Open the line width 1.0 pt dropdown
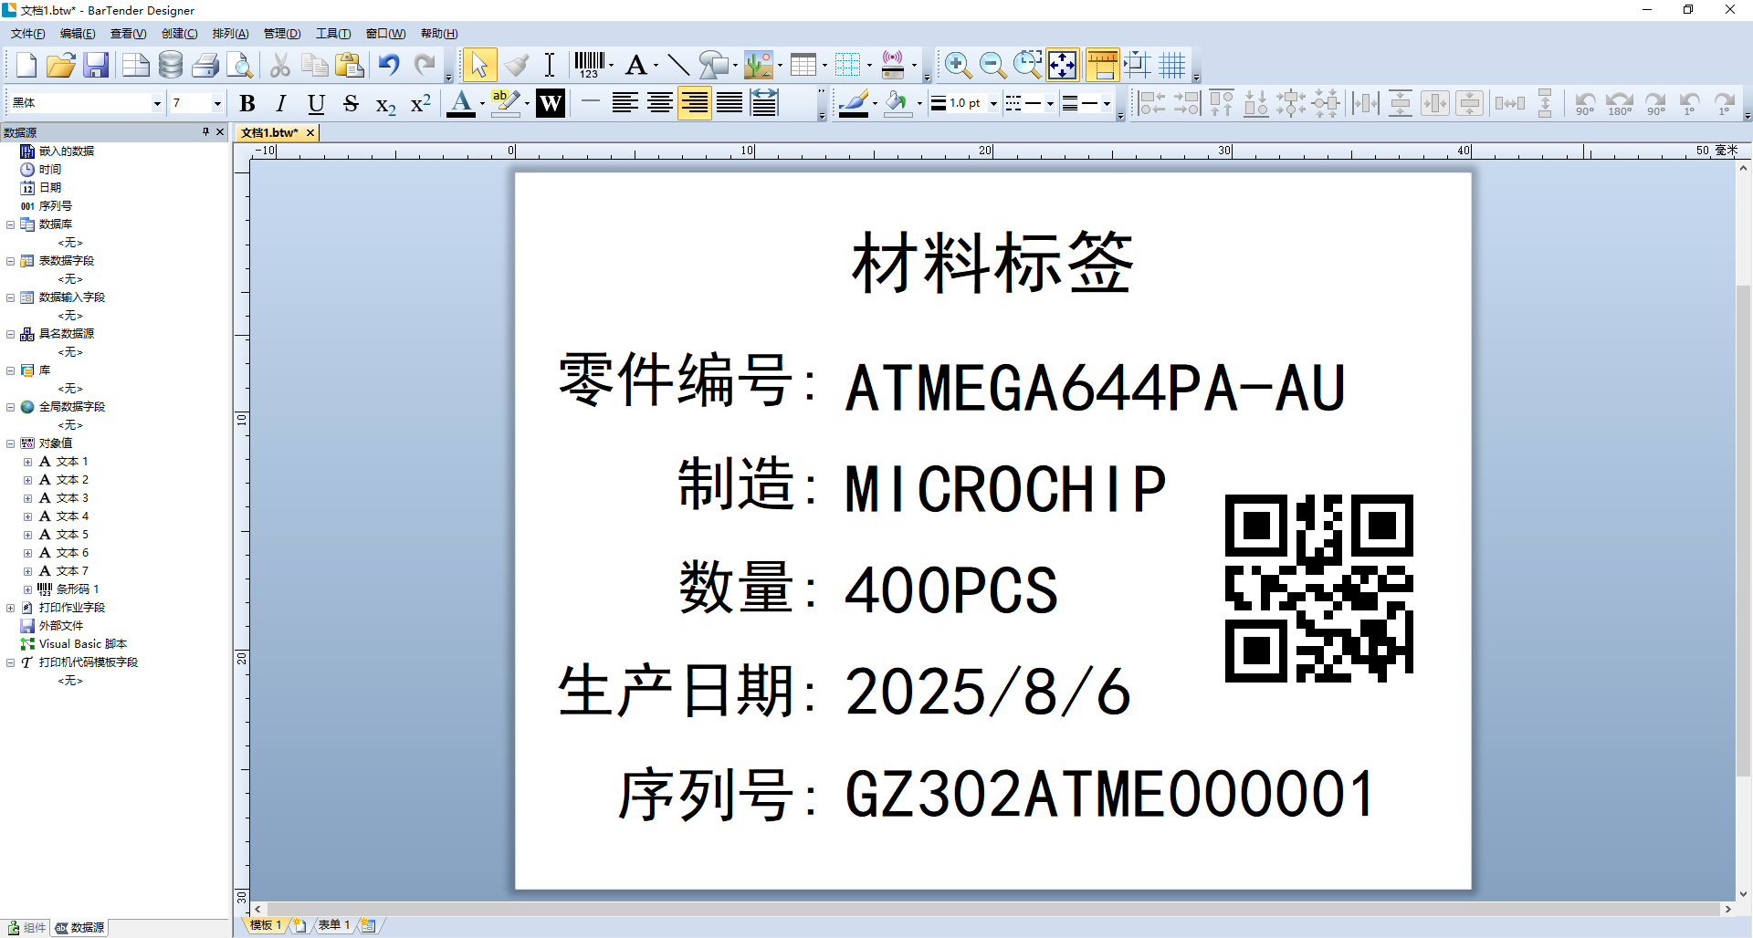 coord(993,103)
